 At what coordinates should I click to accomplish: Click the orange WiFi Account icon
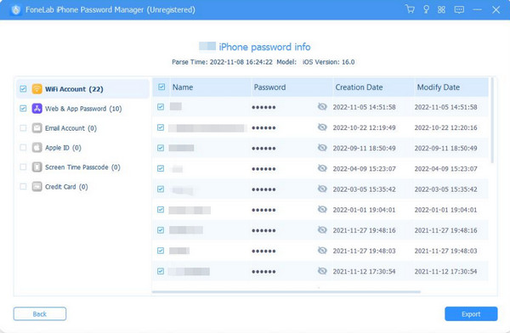[x=37, y=89]
